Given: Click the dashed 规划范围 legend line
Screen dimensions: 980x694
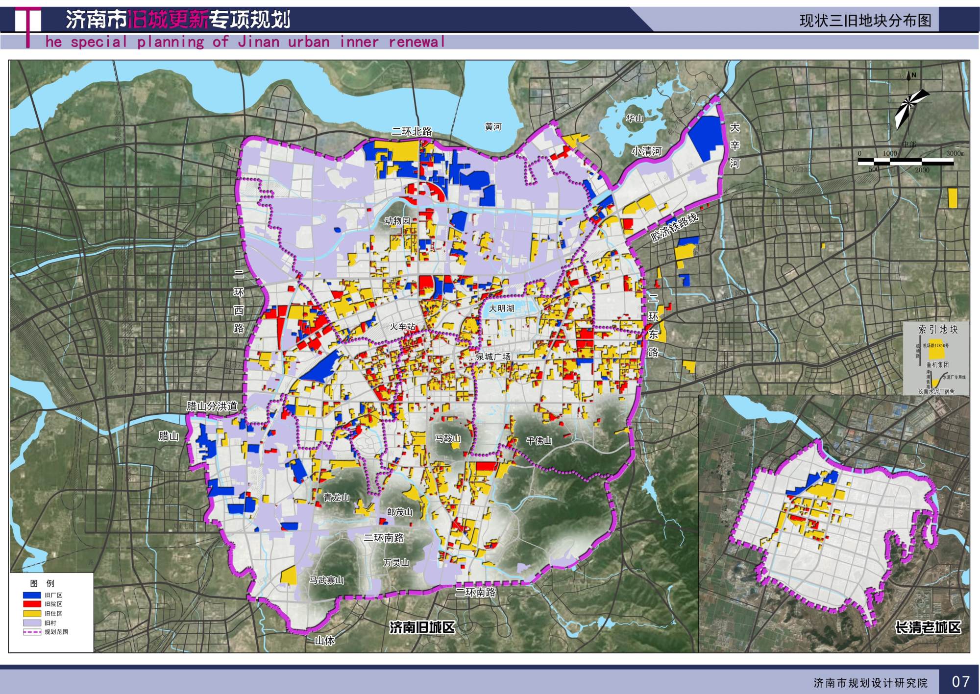Looking at the screenshot, I should click(32, 632).
